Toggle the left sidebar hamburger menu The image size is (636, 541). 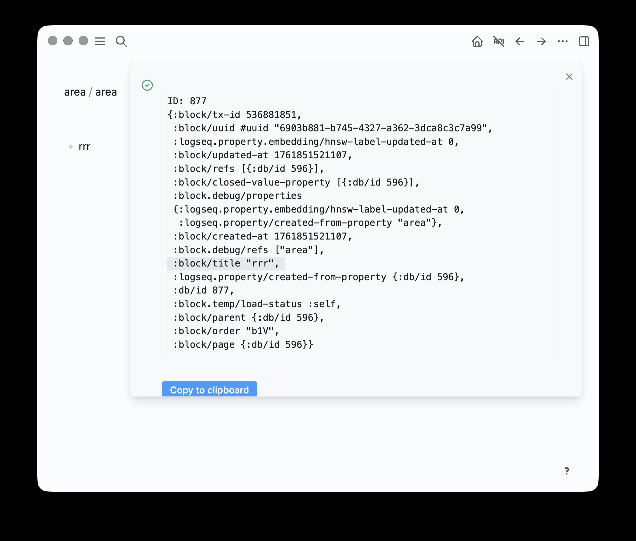pyautogui.click(x=100, y=41)
